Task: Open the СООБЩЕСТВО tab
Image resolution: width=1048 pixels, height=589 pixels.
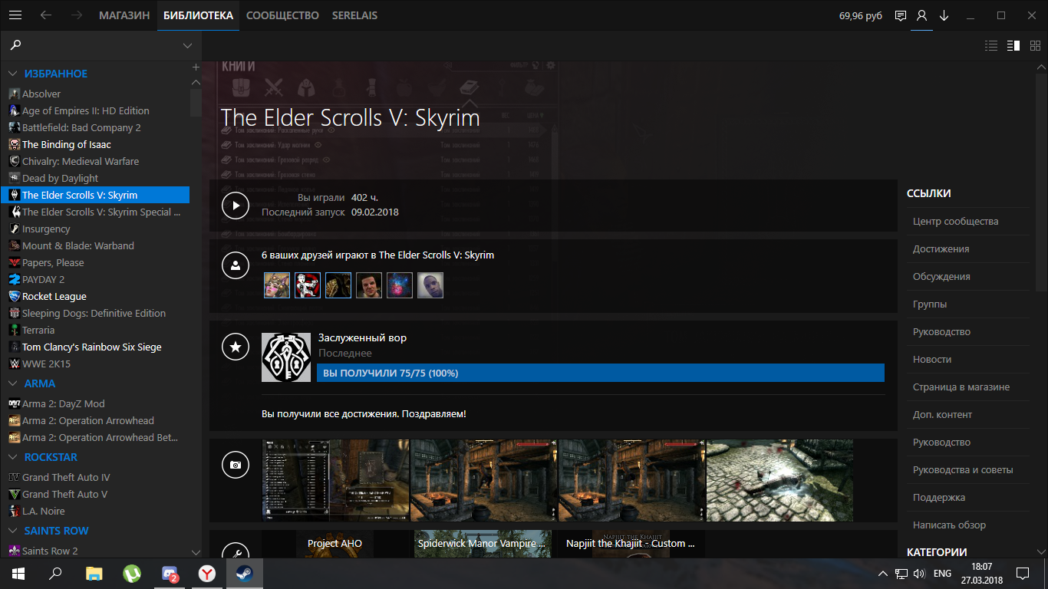Action: [282, 15]
